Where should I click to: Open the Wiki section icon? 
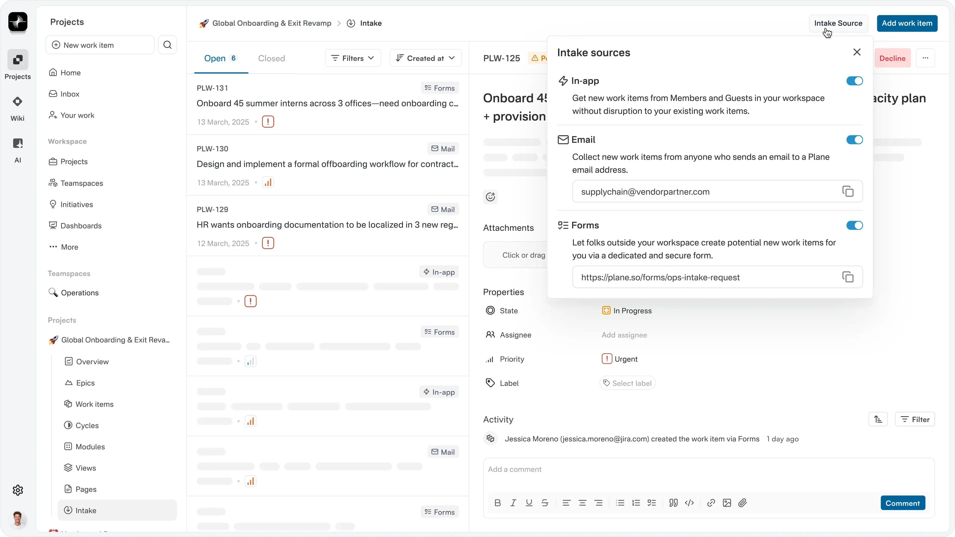(17, 102)
